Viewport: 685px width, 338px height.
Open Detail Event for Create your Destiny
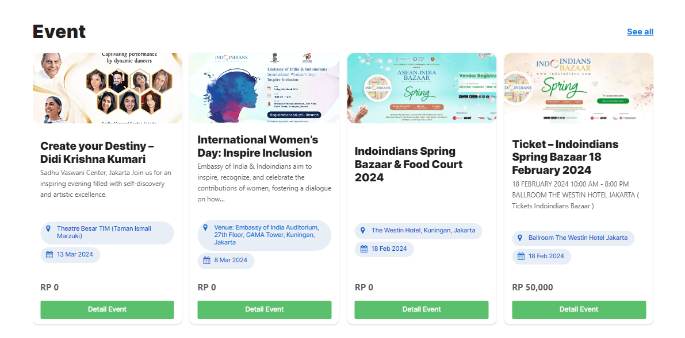(x=107, y=310)
